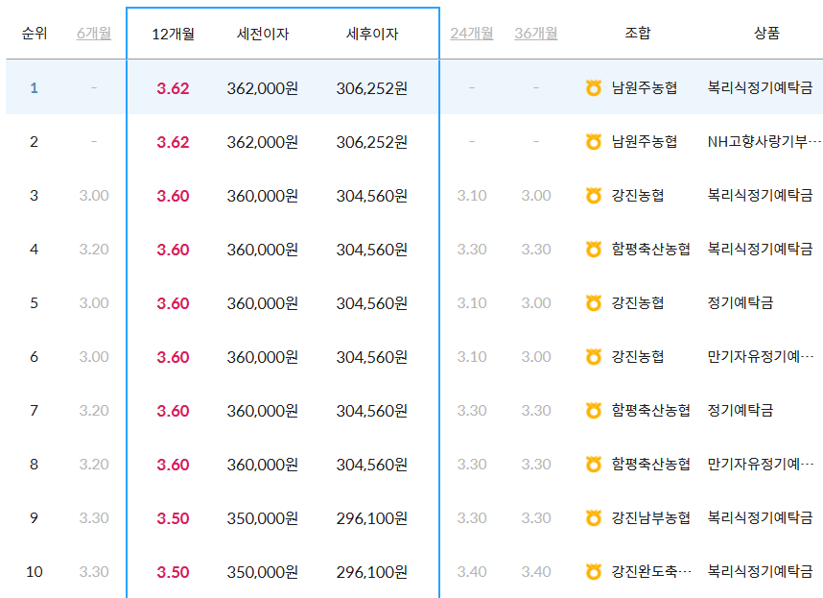The height and width of the screenshot is (598, 823).
Task: Click the 순위 column header
Action: click(x=35, y=33)
